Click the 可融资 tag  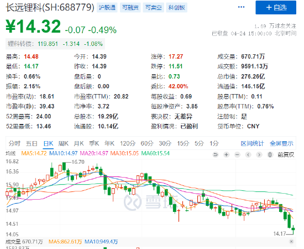(x=130, y=8)
